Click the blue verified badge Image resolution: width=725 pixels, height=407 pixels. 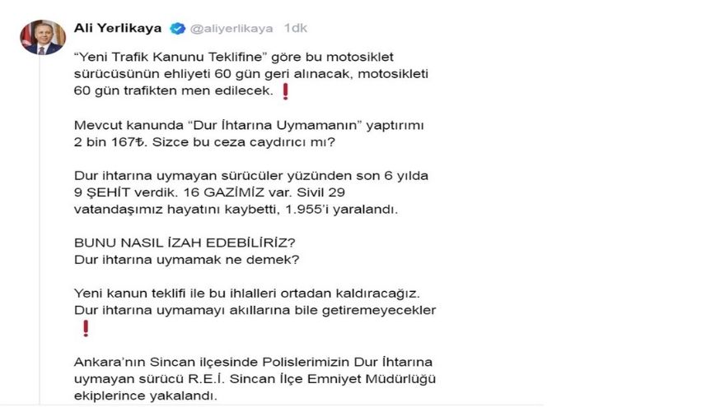point(177,28)
